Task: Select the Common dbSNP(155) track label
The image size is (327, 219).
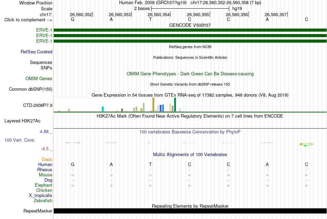Action: [x=31, y=89]
